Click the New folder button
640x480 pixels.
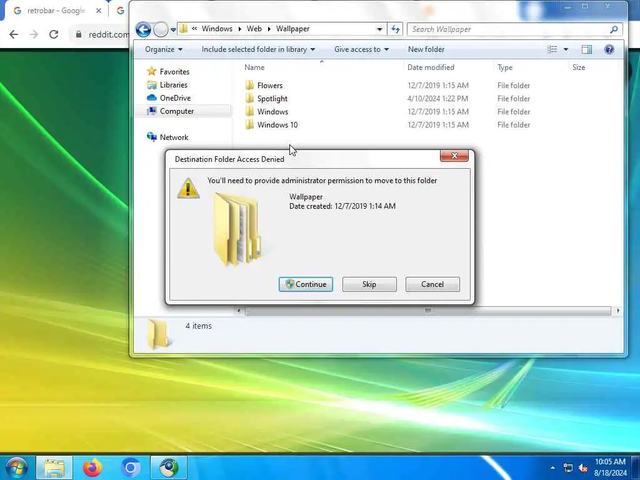(x=426, y=49)
